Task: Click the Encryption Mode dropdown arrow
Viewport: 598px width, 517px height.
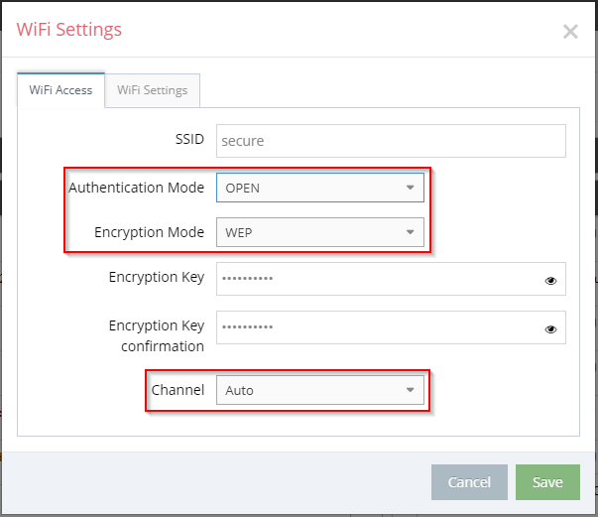Action: 410,232
